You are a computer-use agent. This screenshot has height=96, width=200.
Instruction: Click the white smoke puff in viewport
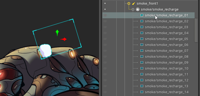click(45, 51)
